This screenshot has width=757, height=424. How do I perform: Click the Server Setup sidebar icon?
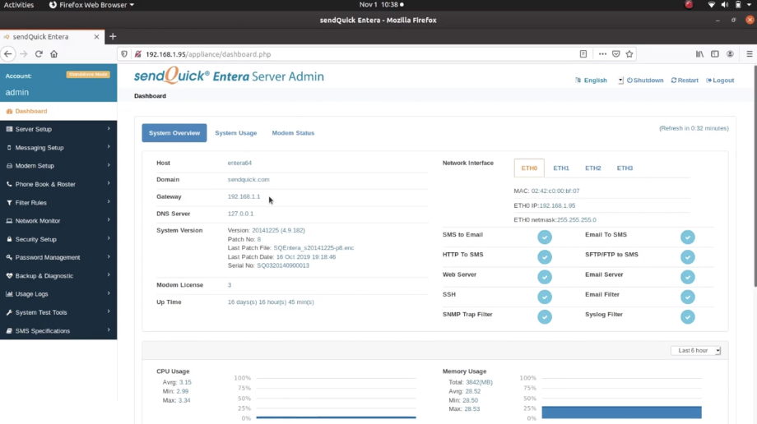(9, 129)
